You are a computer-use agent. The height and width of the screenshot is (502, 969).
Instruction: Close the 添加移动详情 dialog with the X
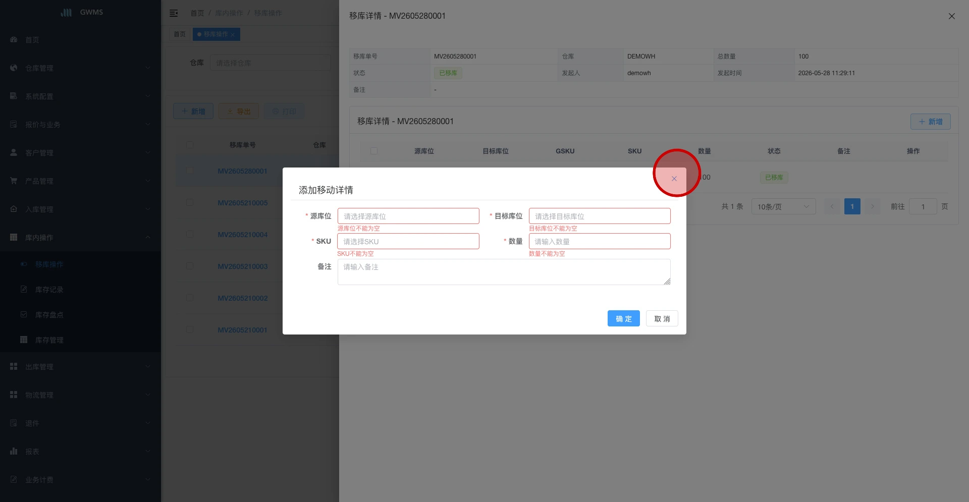[674, 179]
